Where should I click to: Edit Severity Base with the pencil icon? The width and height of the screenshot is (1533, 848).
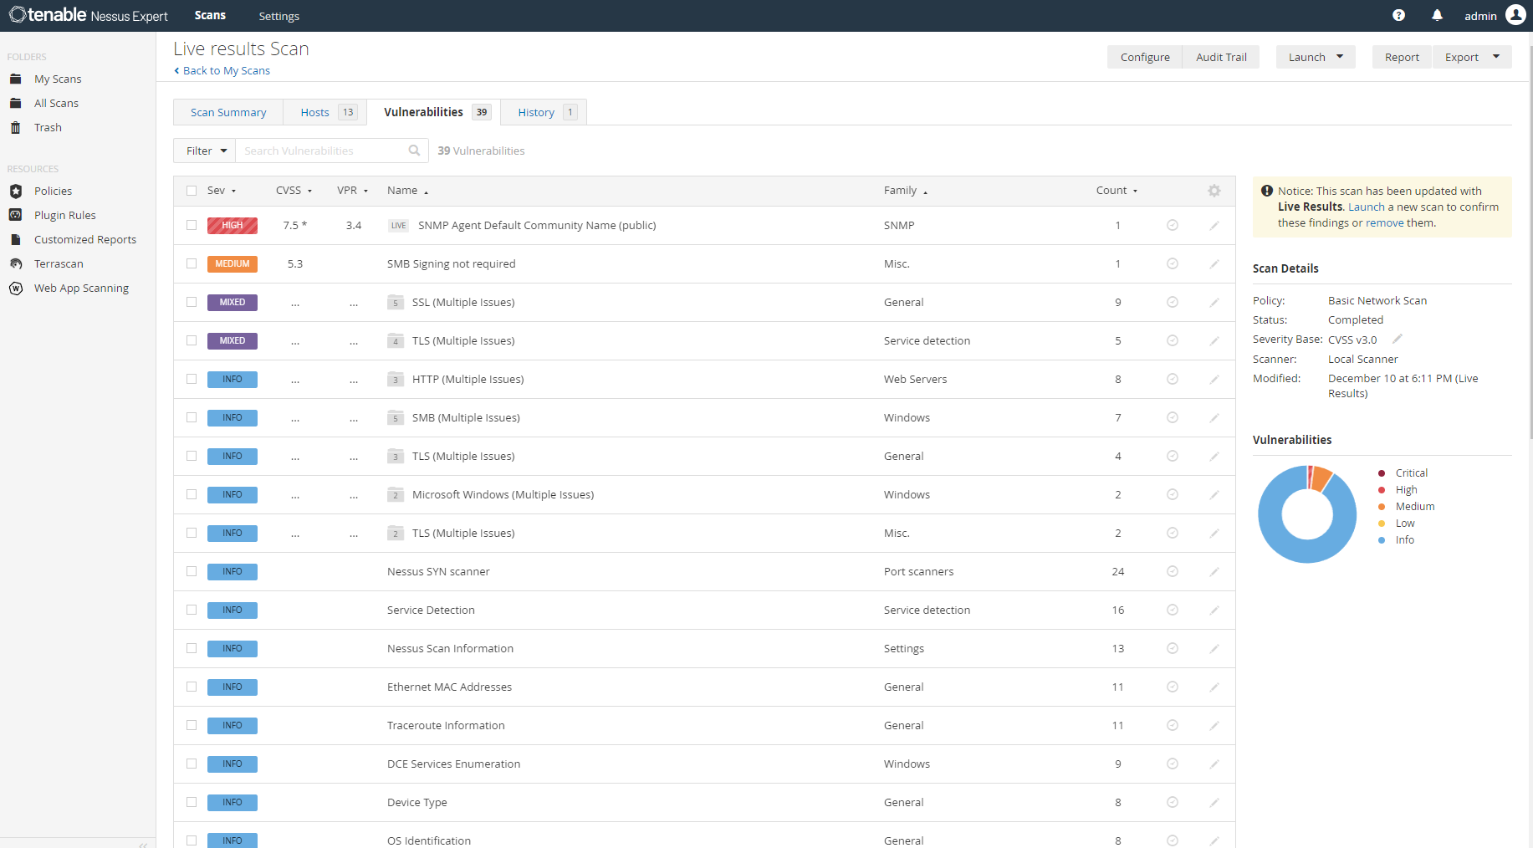click(1398, 339)
